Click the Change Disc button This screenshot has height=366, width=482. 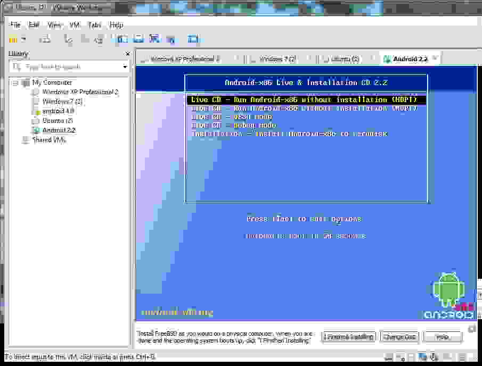[399, 337]
